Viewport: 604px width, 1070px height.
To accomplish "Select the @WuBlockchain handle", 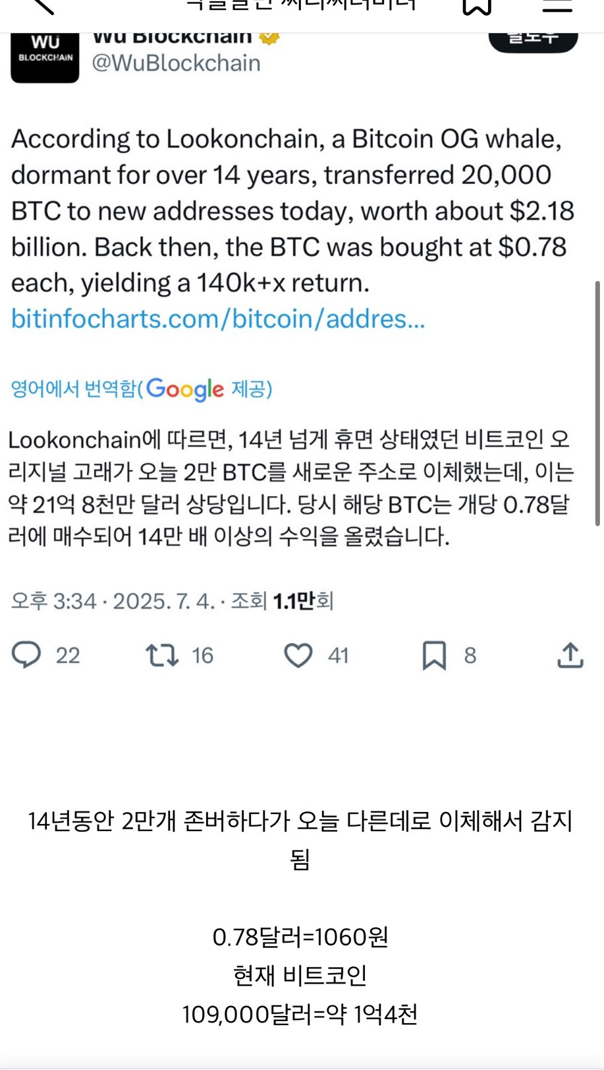I will click(x=175, y=63).
